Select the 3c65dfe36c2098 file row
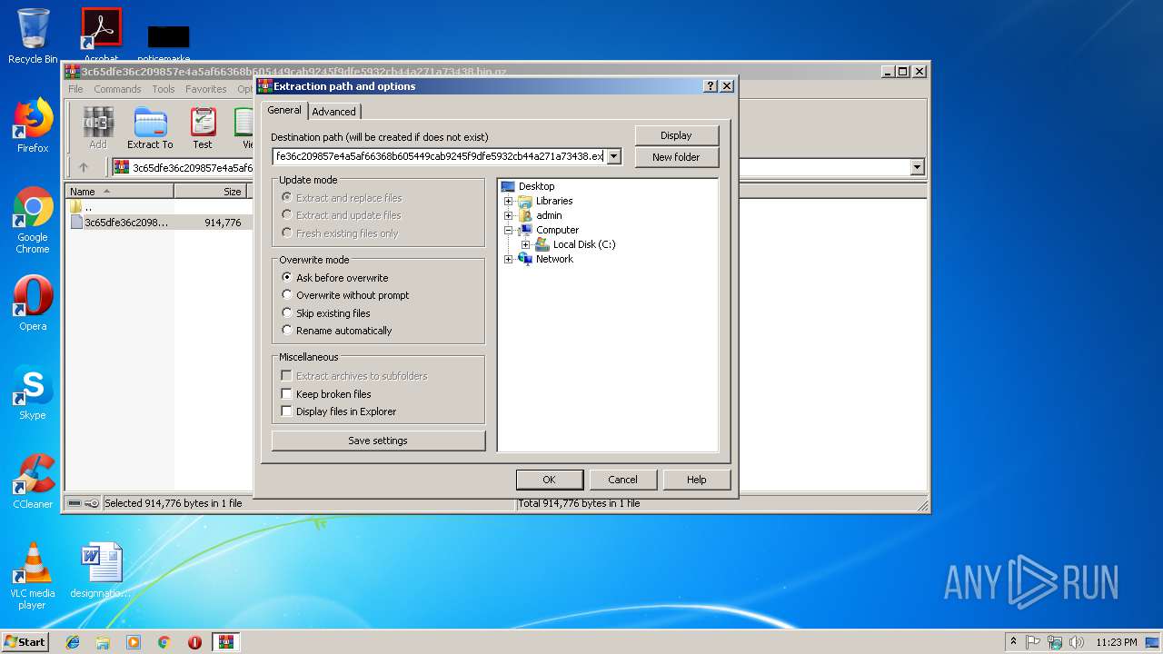This screenshot has height=654, width=1163. 160,223
